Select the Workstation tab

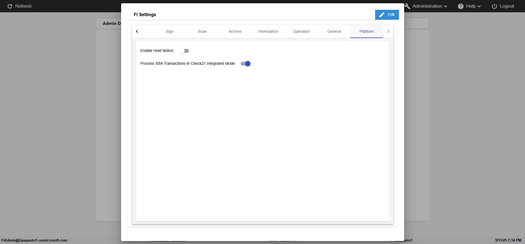[x=268, y=31]
